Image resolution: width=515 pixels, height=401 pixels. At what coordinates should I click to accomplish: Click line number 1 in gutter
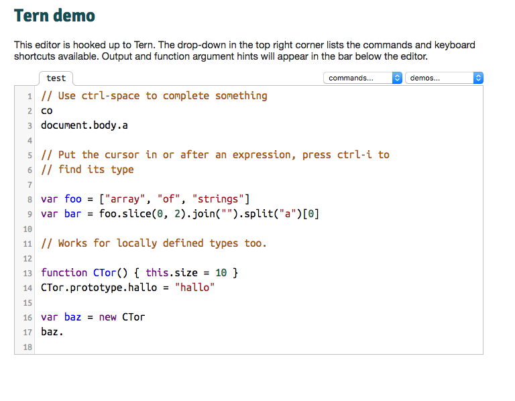click(x=30, y=97)
